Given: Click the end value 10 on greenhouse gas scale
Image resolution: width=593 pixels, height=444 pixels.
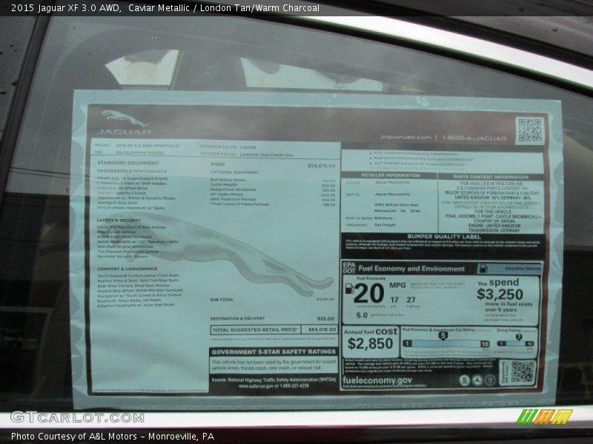Looking at the screenshot, I should [x=485, y=344].
